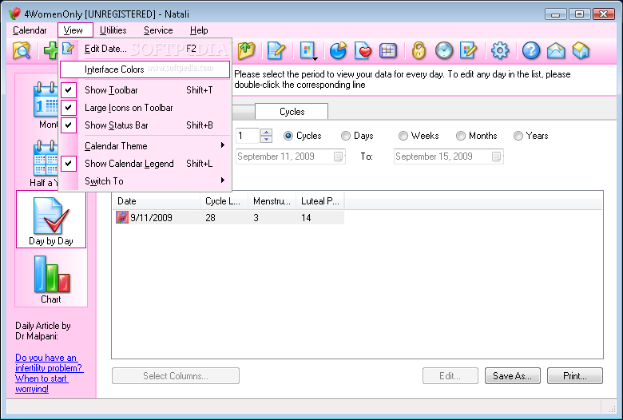This screenshot has height=420, width=623.
Task: Click the blue pie chart toolbar icon
Action: [338, 50]
